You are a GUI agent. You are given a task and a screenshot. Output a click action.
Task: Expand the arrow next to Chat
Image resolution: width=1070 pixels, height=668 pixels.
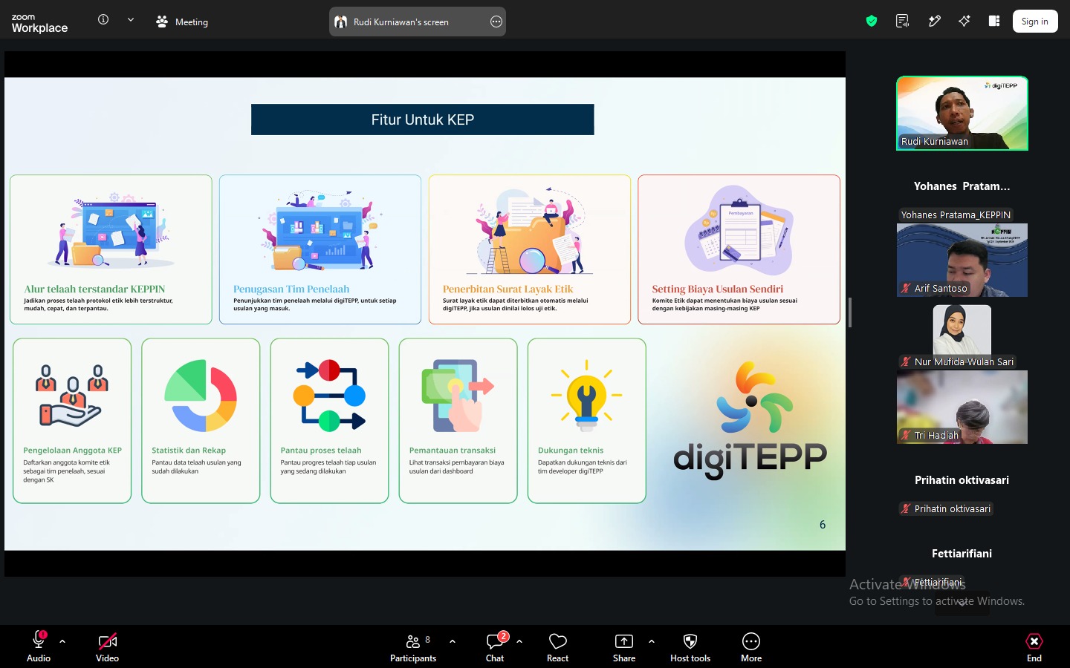pyautogui.click(x=519, y=641)
